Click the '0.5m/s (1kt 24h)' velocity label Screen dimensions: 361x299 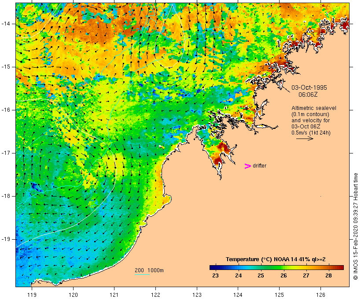[x=311, y=133]
